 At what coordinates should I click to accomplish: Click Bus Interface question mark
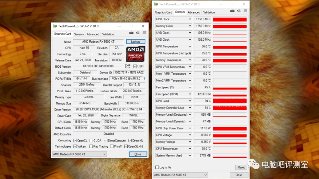click(x=144, y=79)
